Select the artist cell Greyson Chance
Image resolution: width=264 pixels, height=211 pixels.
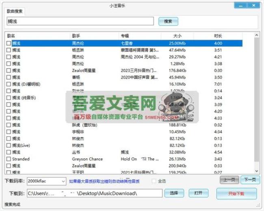tap(87, 159)
